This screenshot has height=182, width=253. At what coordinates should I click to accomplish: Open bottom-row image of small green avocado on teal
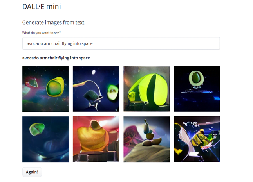coord(45,139)
